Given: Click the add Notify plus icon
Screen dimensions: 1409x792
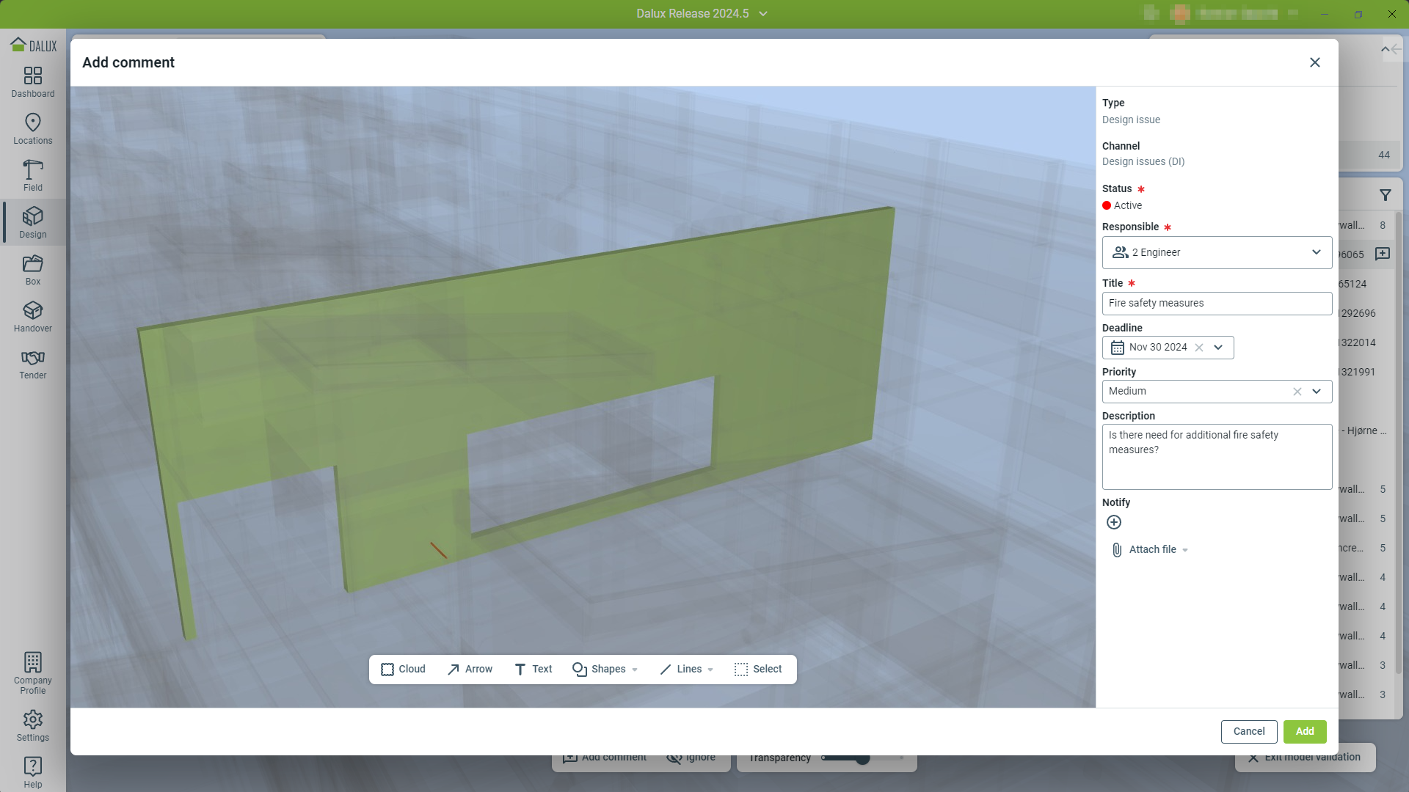Looking at the screenshot, I should (x=1113, y=522).
